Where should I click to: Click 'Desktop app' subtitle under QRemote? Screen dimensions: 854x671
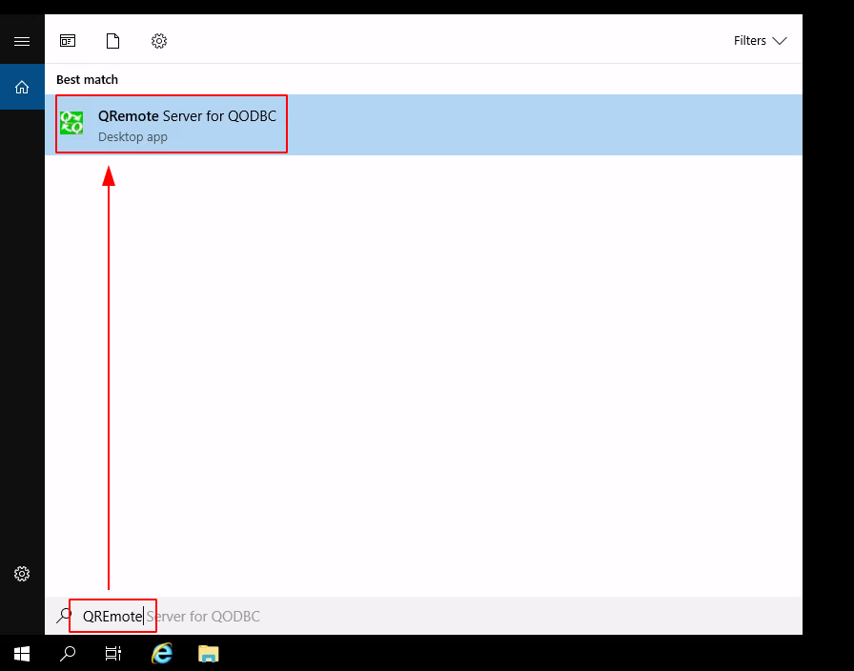click(x=132, y=136)
